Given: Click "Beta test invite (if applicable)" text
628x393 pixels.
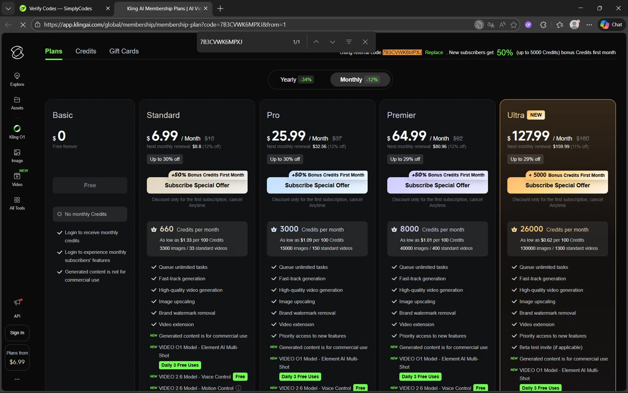Looking at the screenshot, I should click(x=551, y=347).
